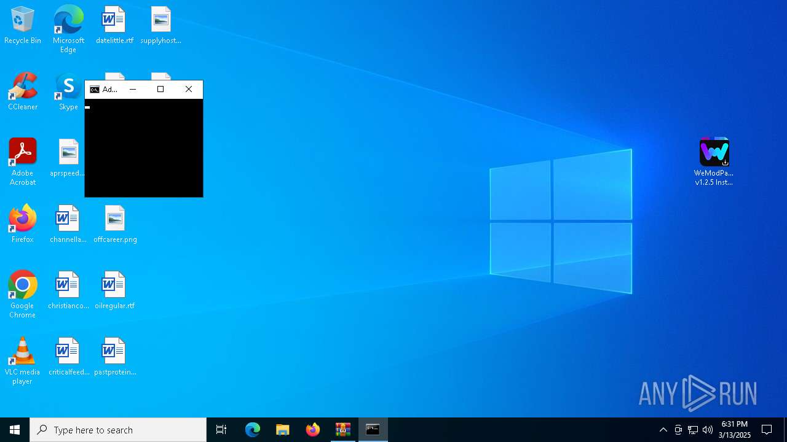Click the Show desktop strip on taskbar

point(785,430)
